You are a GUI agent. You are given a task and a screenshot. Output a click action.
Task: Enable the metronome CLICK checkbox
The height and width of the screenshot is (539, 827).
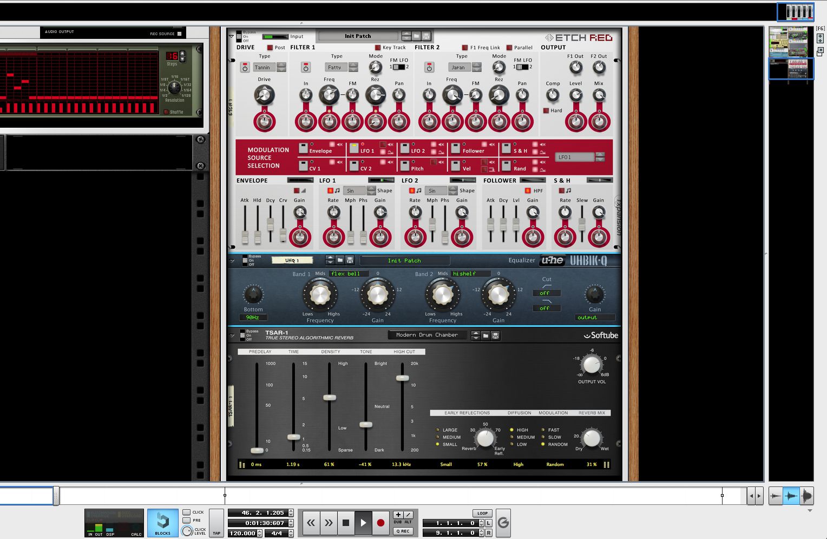187,512
